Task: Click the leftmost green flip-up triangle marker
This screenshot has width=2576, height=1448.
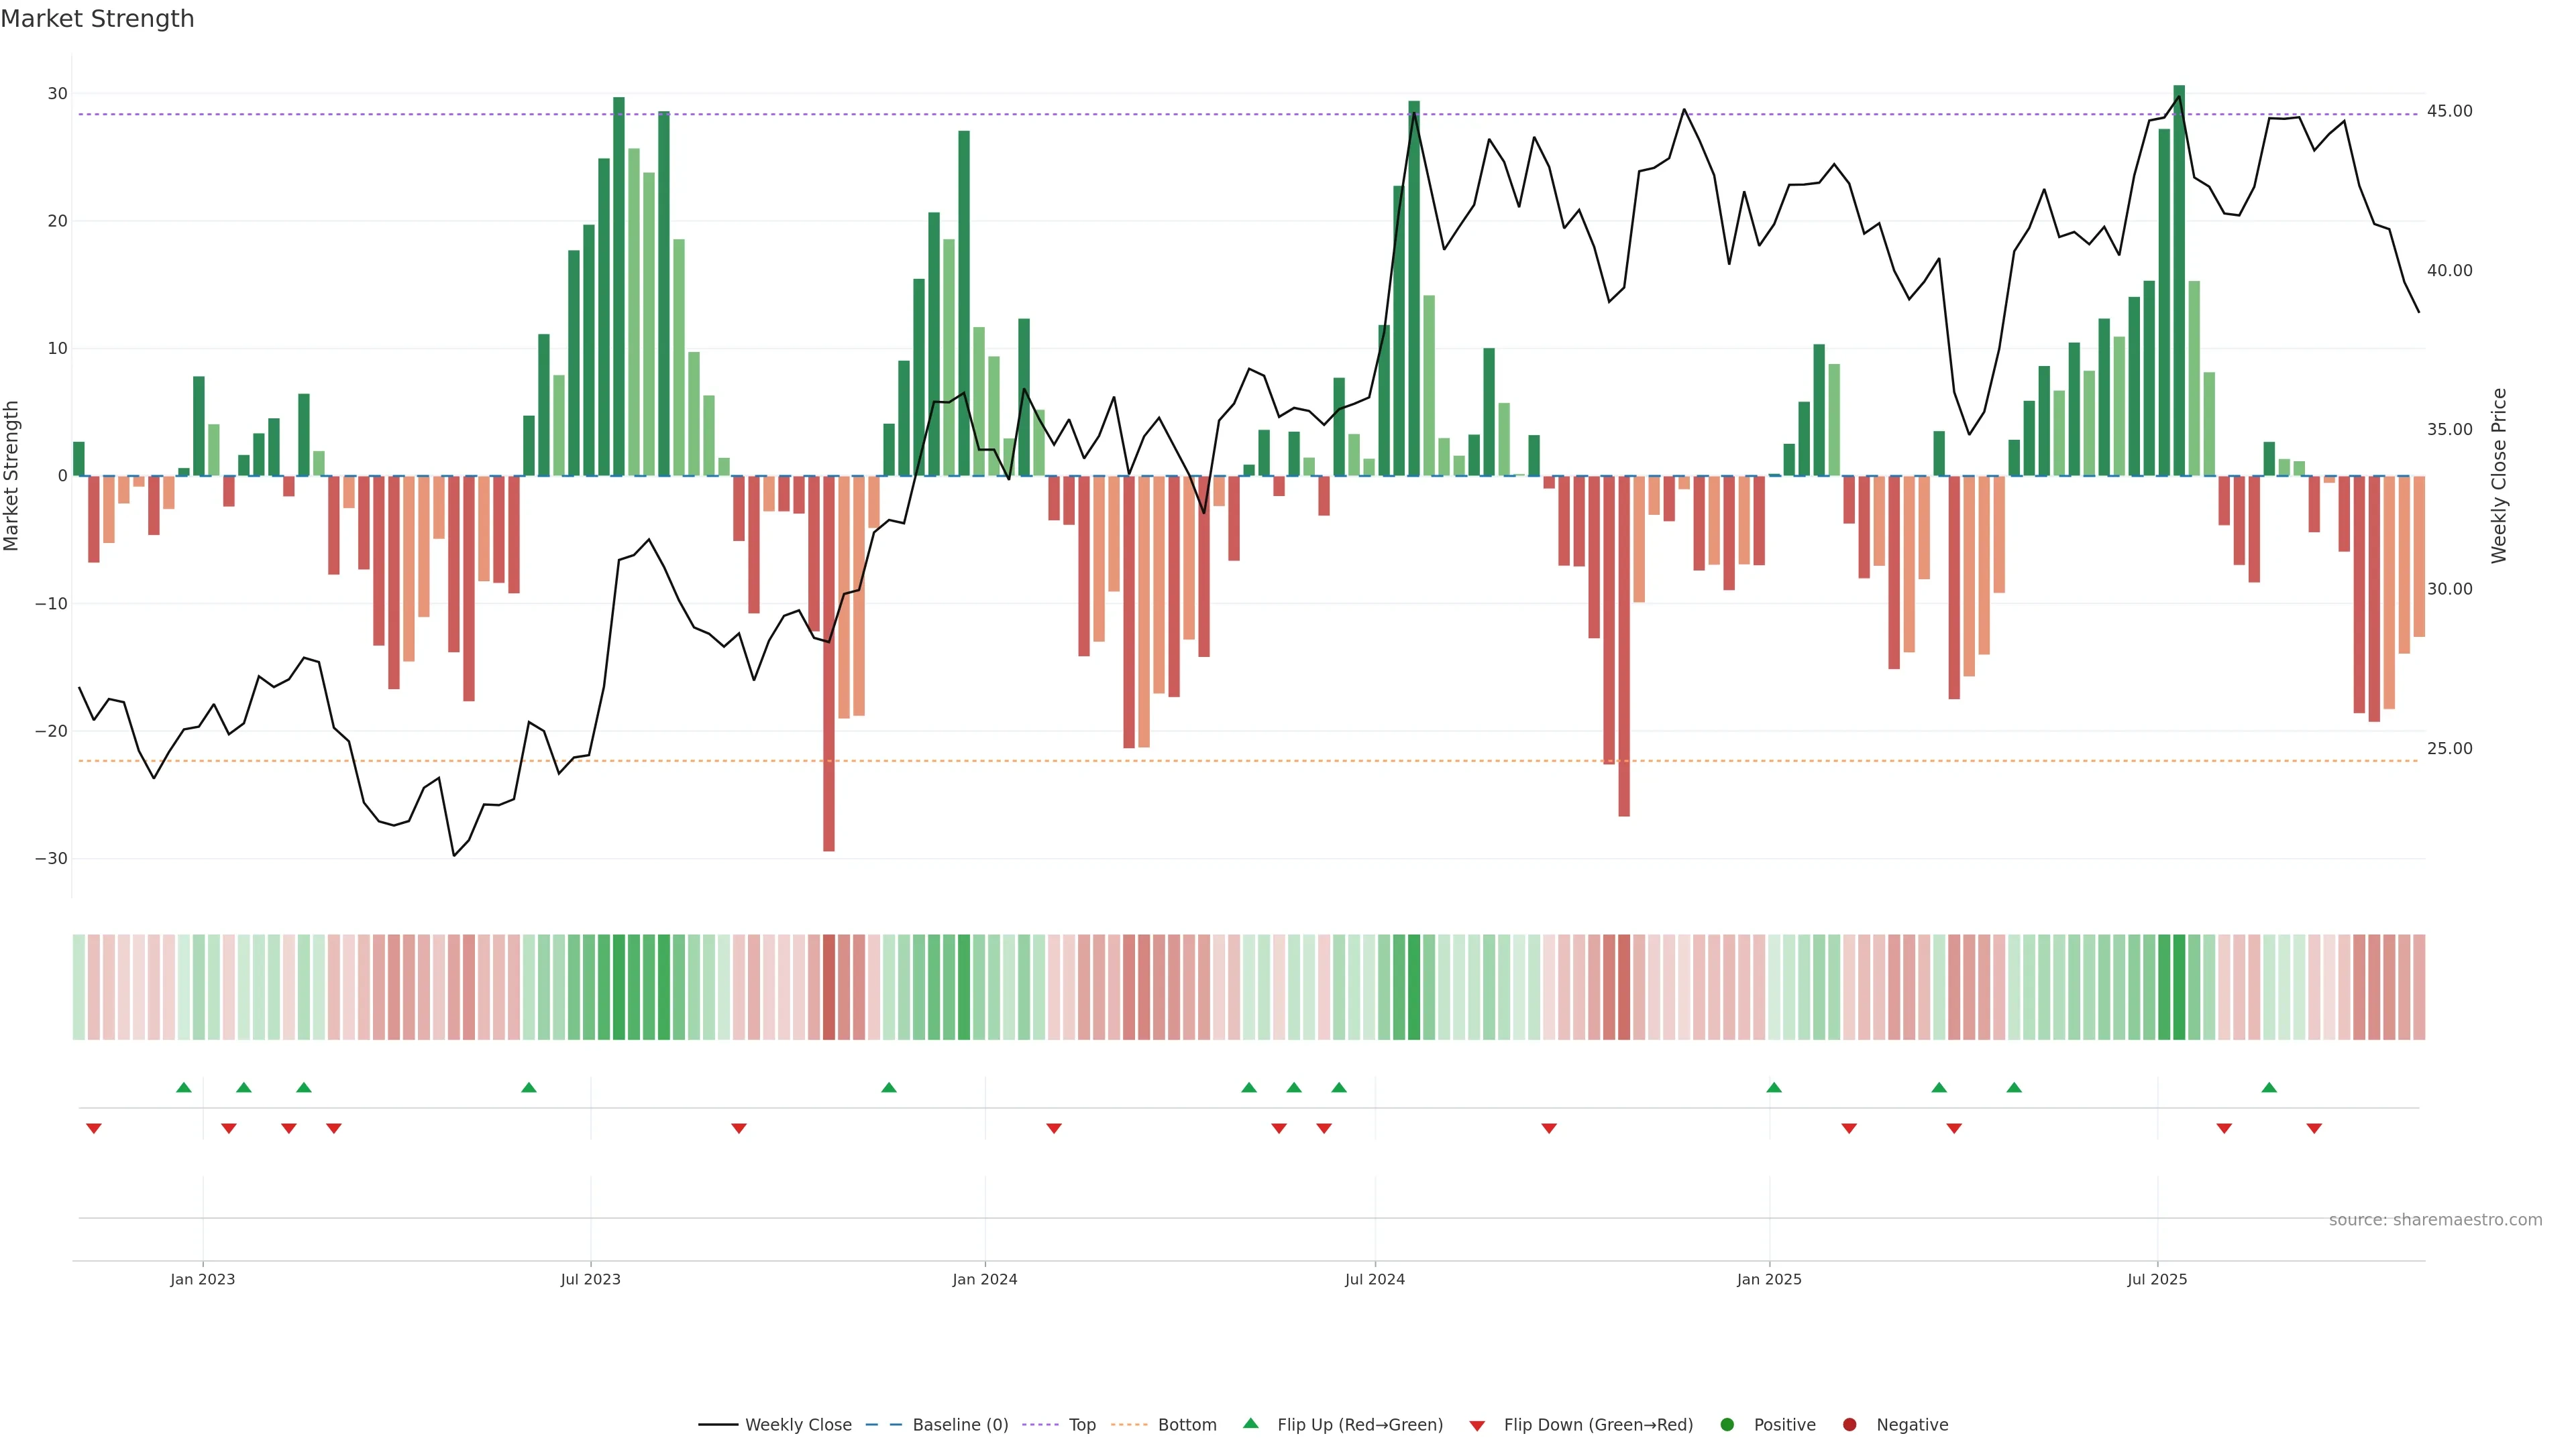Action: (x=183, y=1087)
